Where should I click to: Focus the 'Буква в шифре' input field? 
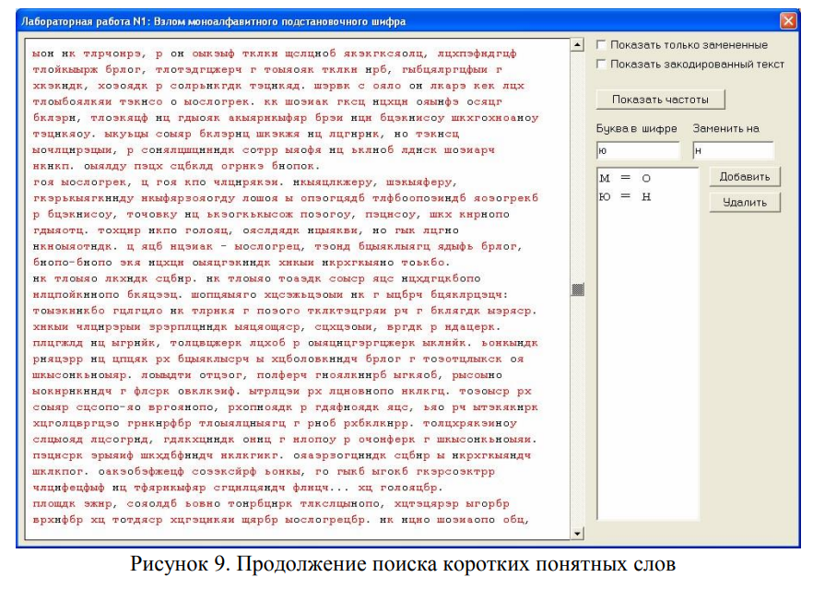click(638, 150)
